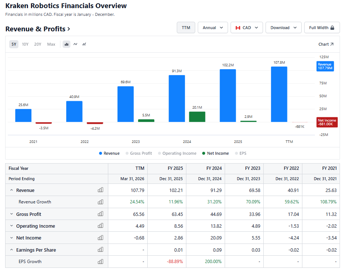Toggle EPS series in chart legend

pyautogui.click(x=241, y=153)
